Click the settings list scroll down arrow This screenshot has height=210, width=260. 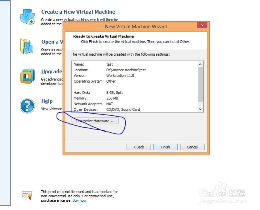pos(200,109)
